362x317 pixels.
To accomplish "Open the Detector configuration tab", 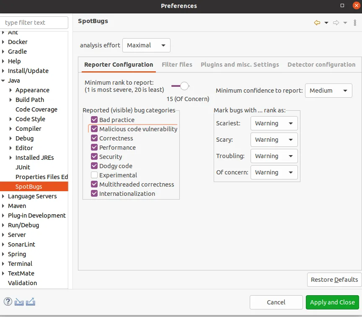I will pos(321,65).
